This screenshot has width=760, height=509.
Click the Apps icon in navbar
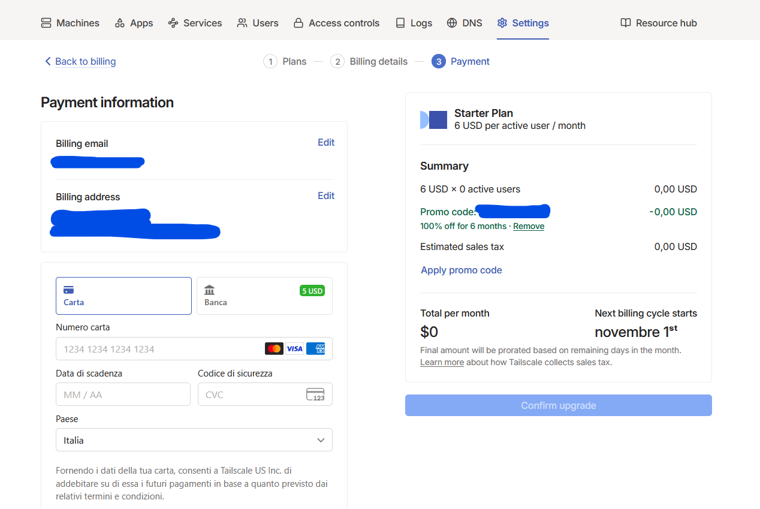click(120, 23)
